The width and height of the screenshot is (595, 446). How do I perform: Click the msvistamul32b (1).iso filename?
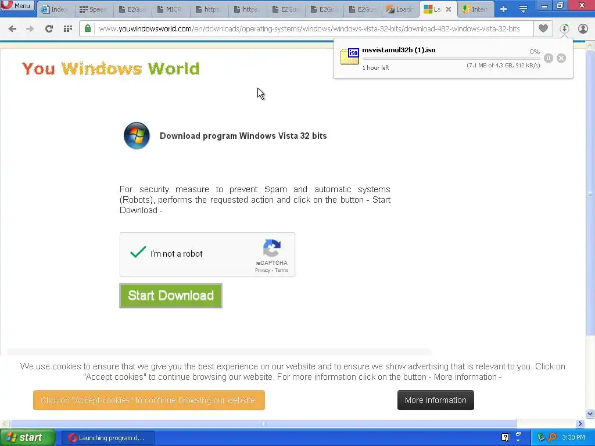click(x=399, y=50)
